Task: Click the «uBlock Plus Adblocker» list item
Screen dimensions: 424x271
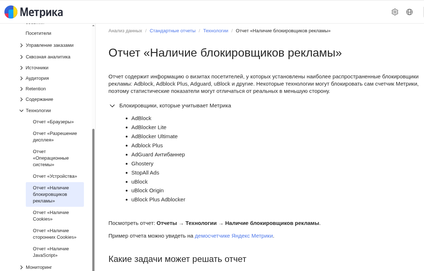Action: [158, 200]
